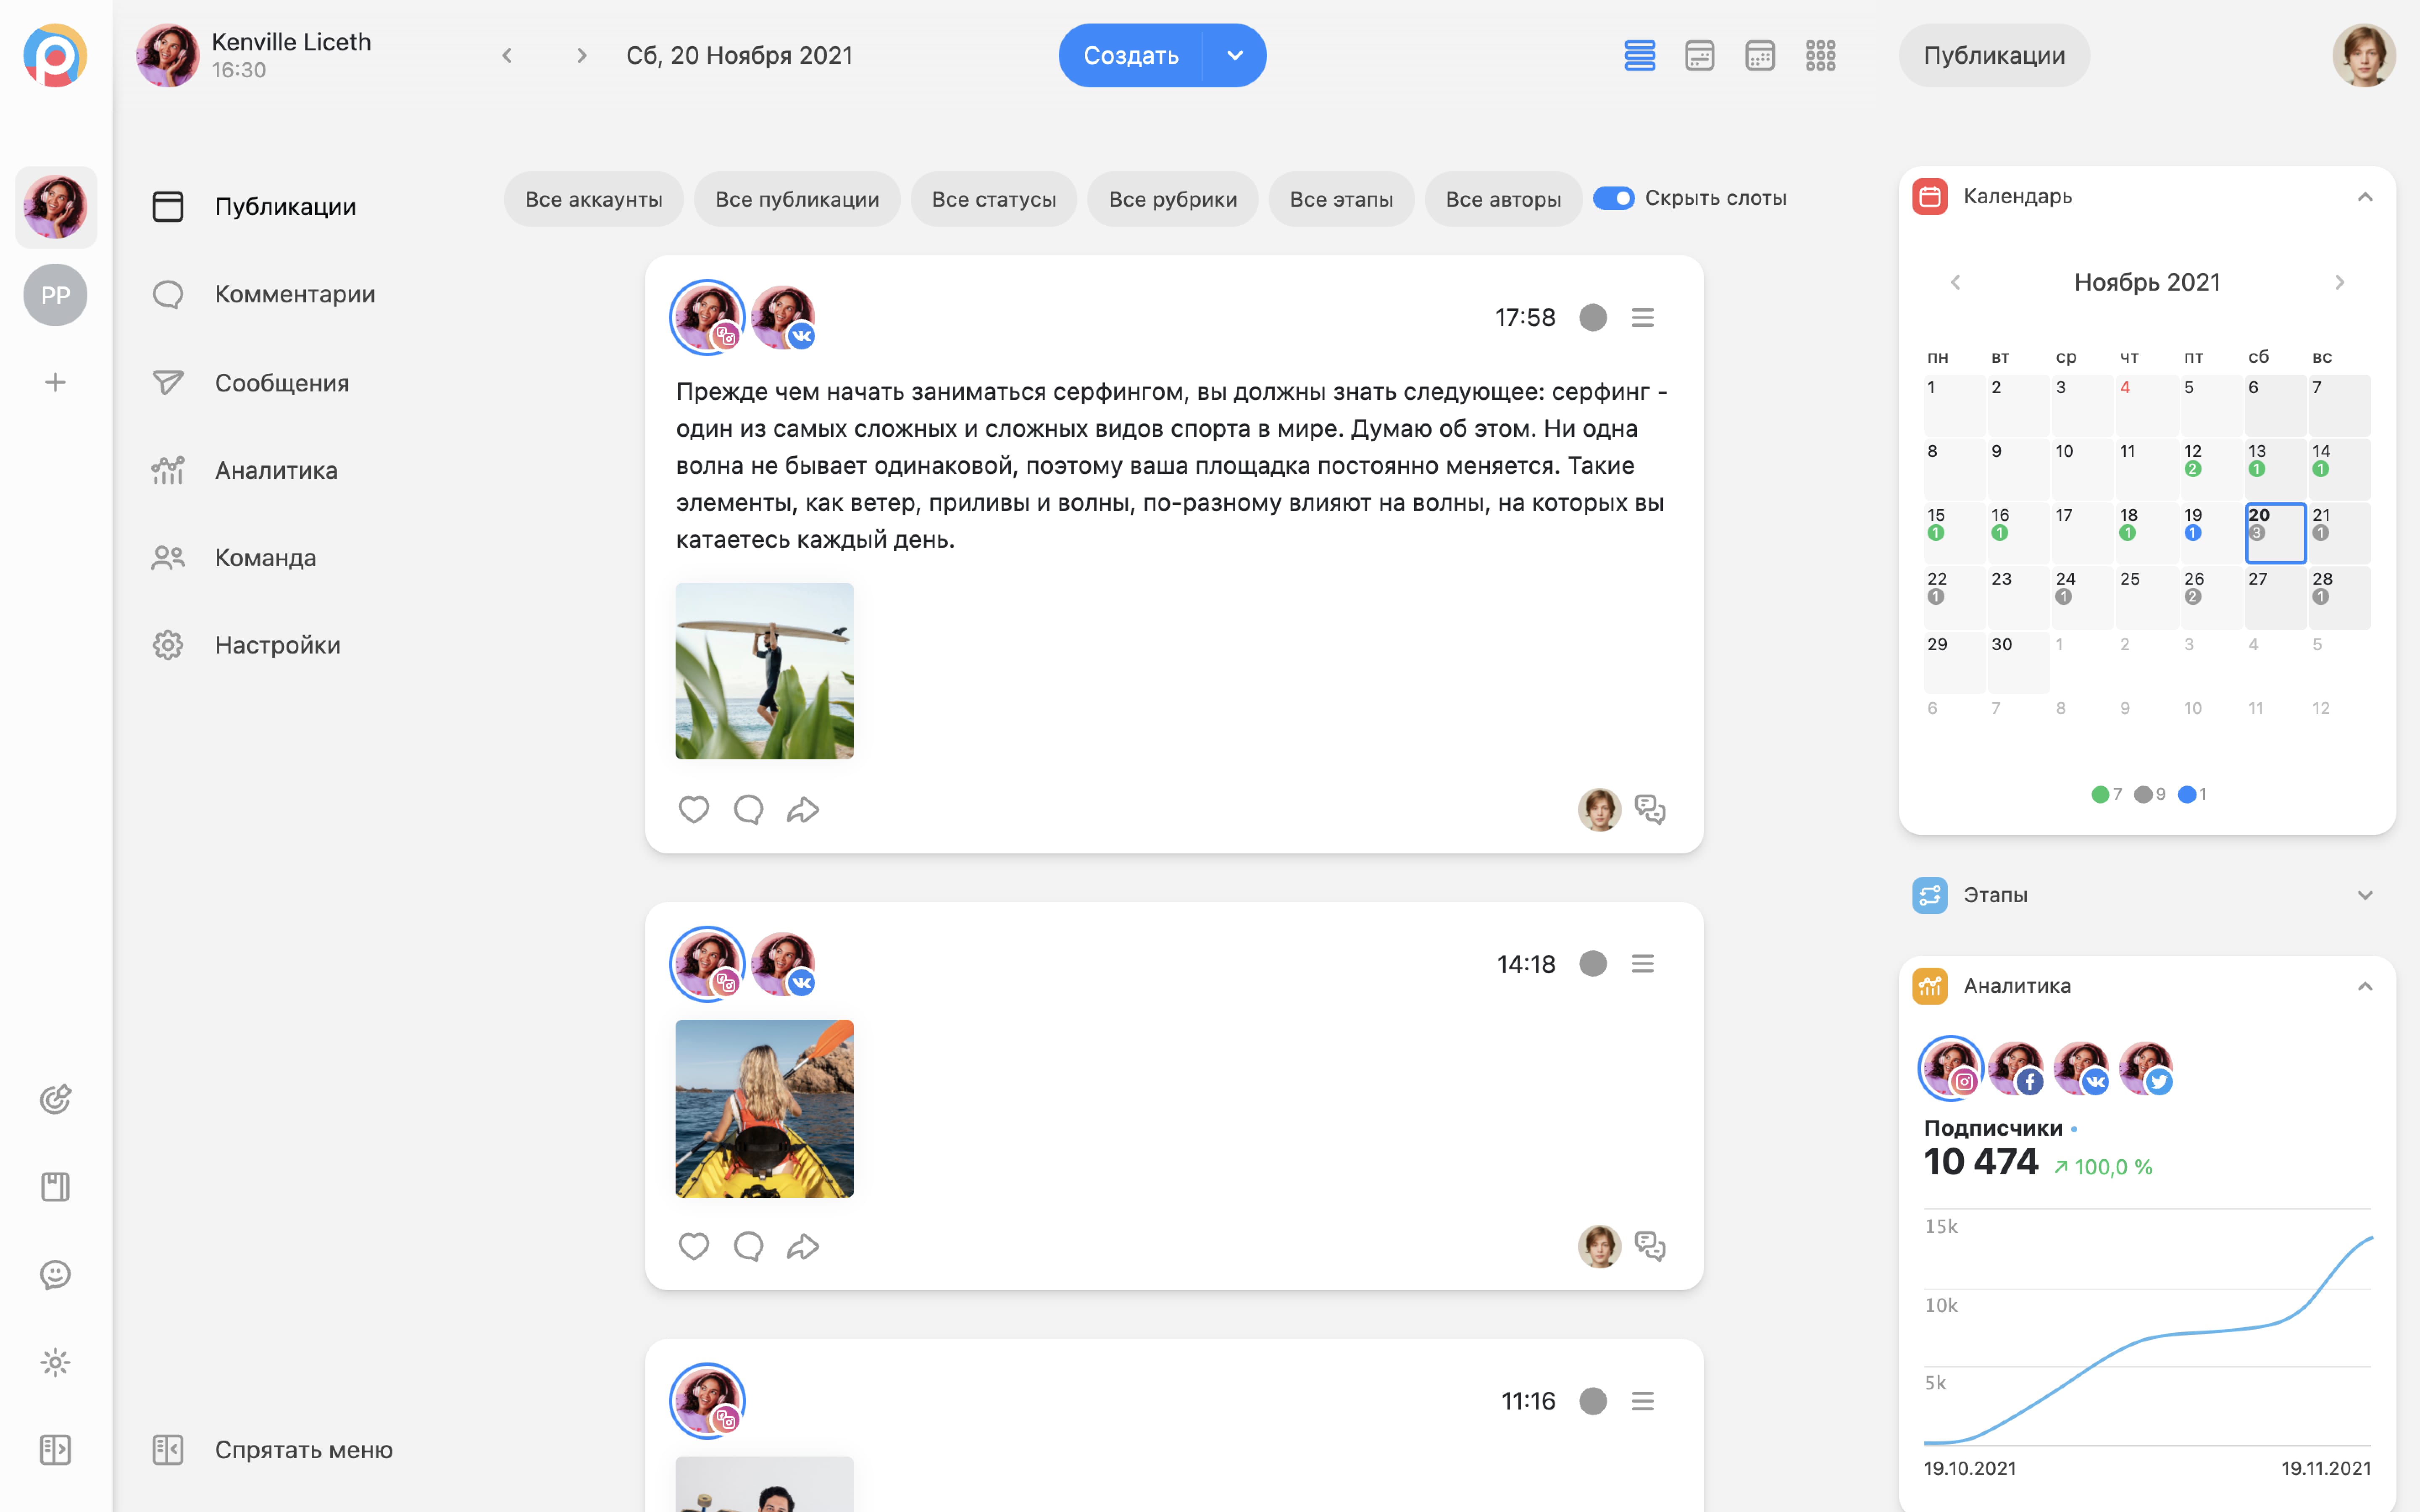Open the Все статусы filter
The height and width of the screenshot is (1512, 2420).
[994, 199]
